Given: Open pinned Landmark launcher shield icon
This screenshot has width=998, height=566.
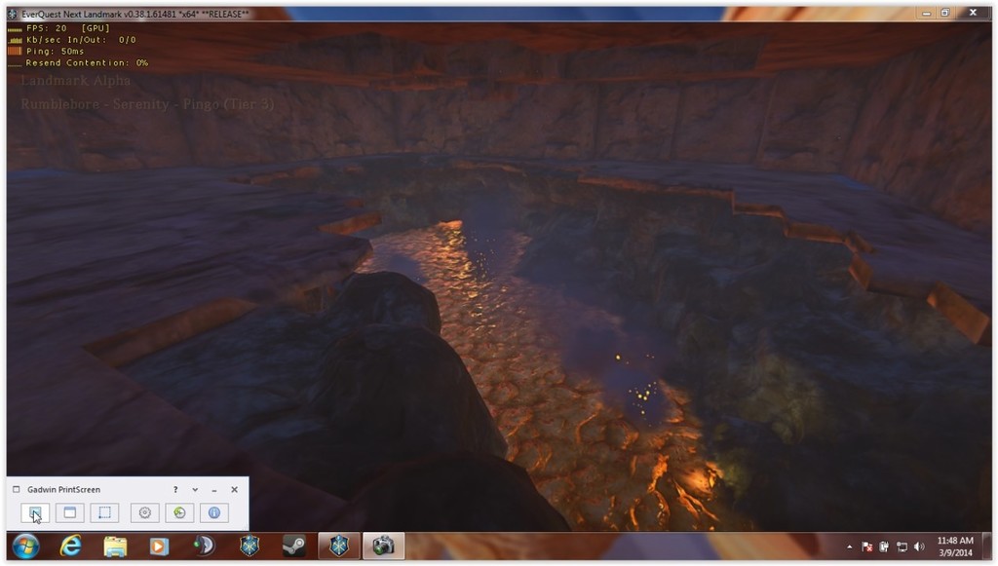Looking at the screenshot, I should [249, 547].
